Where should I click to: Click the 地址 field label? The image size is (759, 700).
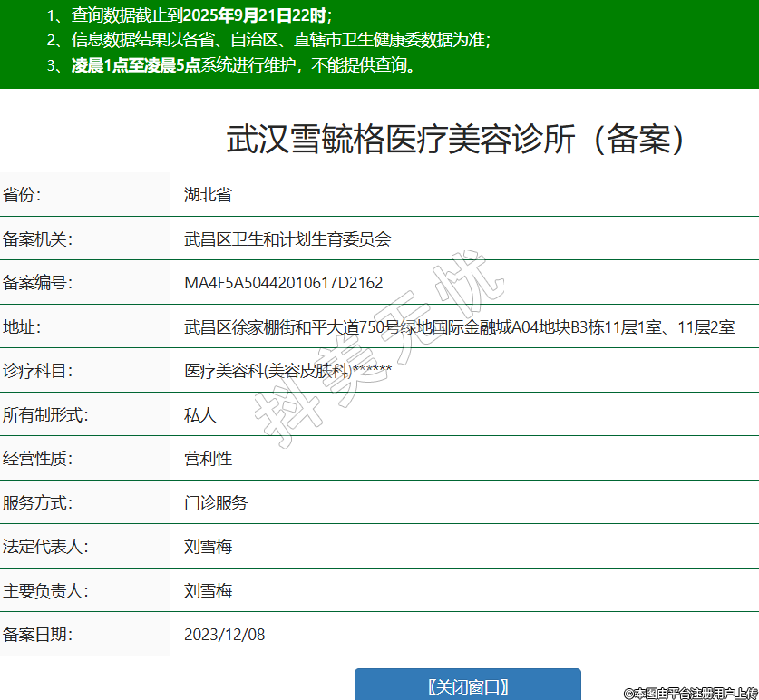pos(22,327)
